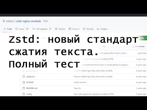147x110 pixels.
Task: Open commit message in config row
Action: [91, 94]
